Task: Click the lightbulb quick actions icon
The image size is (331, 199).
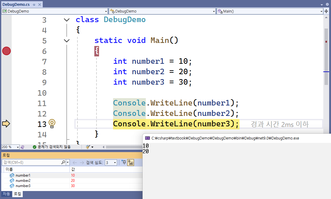Action: pos(52,124)
